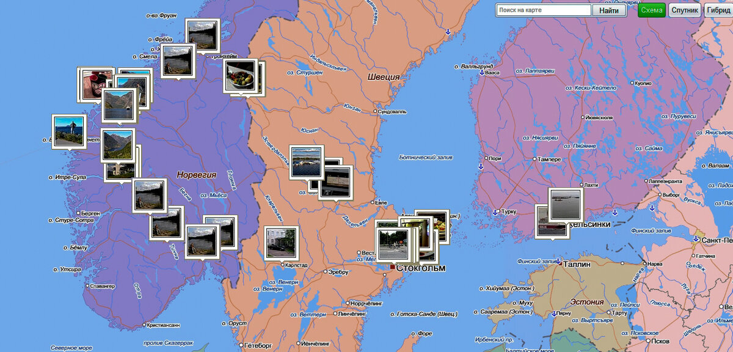Click the Лаппеэнранта city label
The height and width of the screenshot is (352, 733).
coord(666,182)
